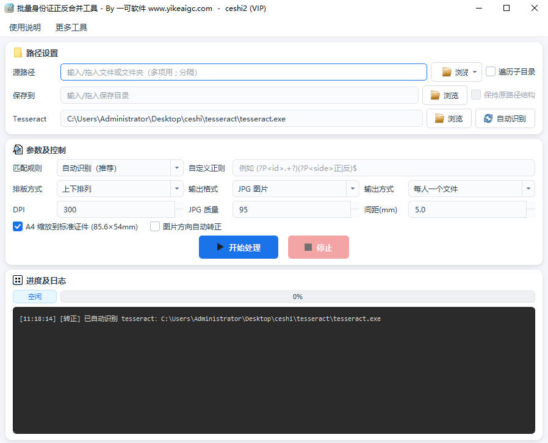The height and width of the screenshot is (443, 548).
Task: Maximize the application window
Action: pyautogui.click(x=507, y=8)
